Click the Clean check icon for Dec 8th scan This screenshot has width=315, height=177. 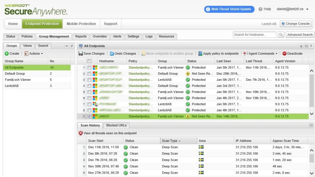[126, 154]
